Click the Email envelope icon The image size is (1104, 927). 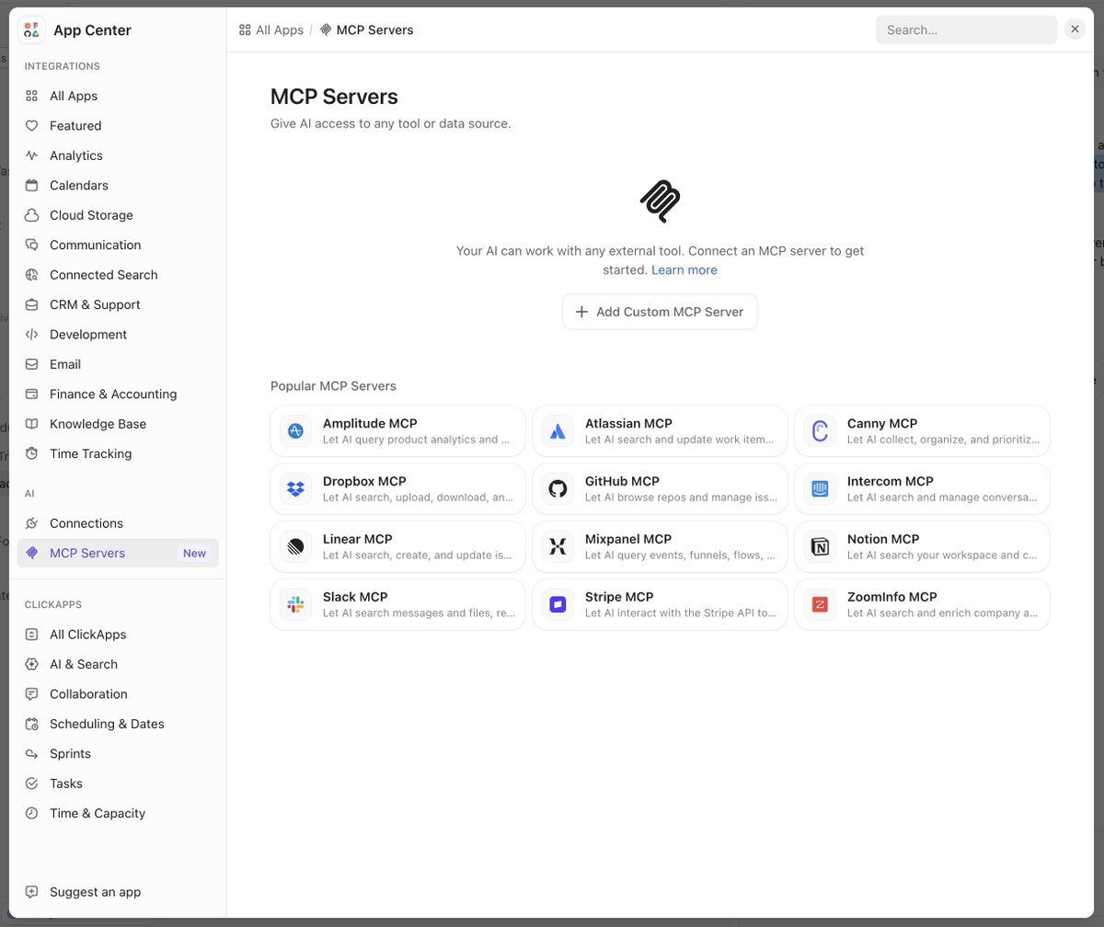(31, 364)
